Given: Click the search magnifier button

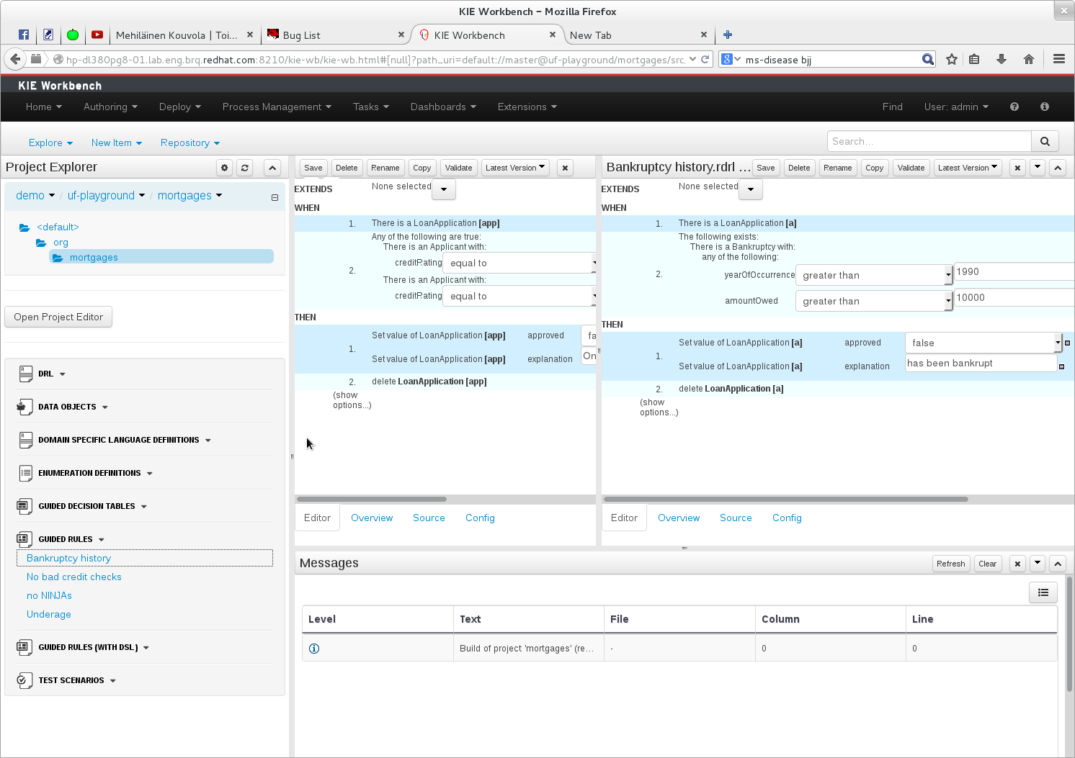Looking at the screenshot, I should (x=1045, y=141).
